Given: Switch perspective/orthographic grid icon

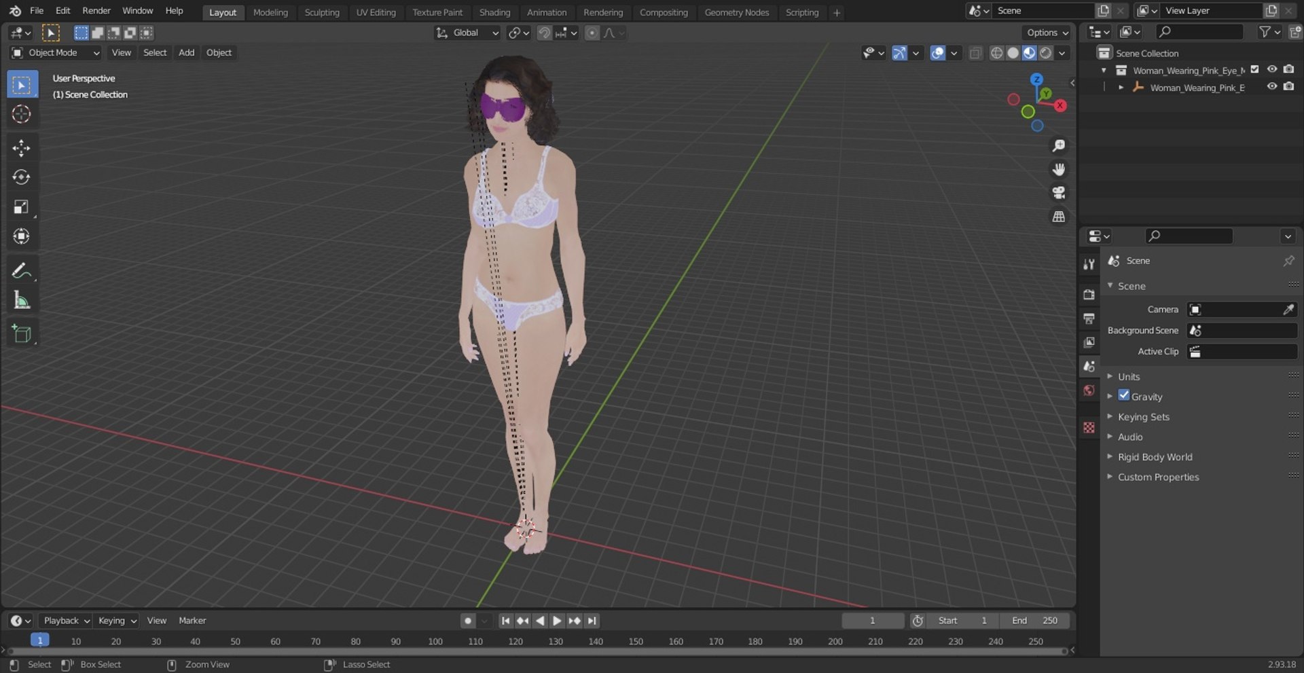Looking at the screenshot, I should click(x=1058, y=217).
